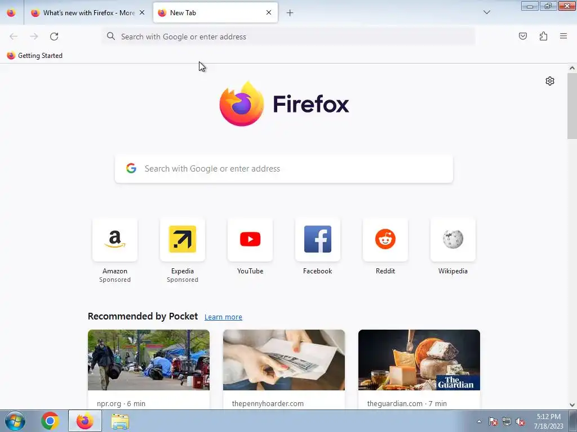
Task: Click the 'npr.org · 6 min' text
Action: click(121, 403)
